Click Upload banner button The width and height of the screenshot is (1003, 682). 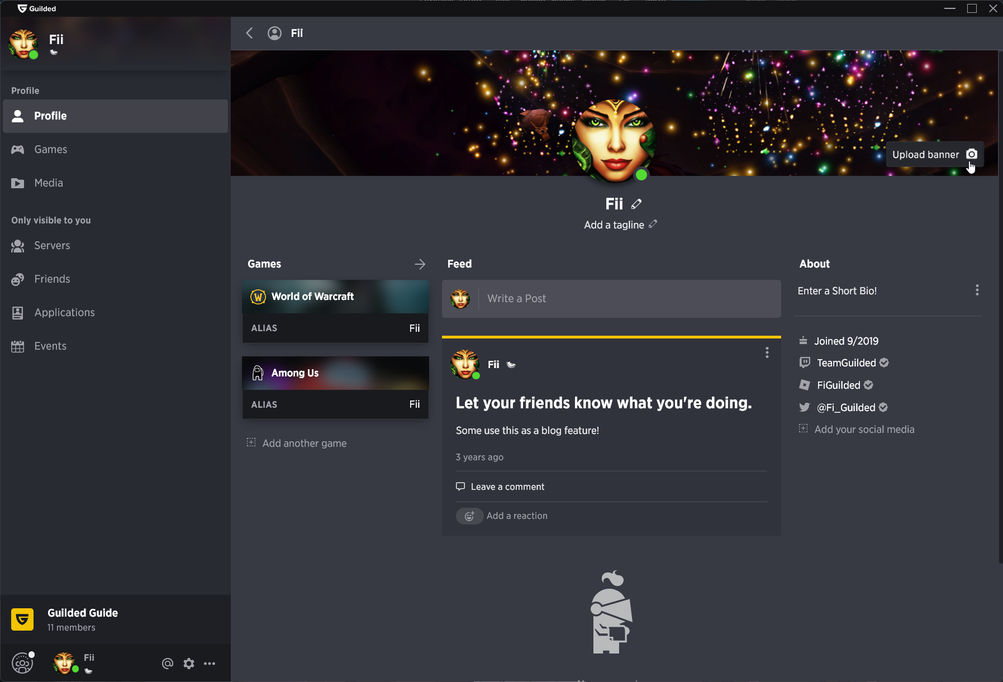[935, 154]
